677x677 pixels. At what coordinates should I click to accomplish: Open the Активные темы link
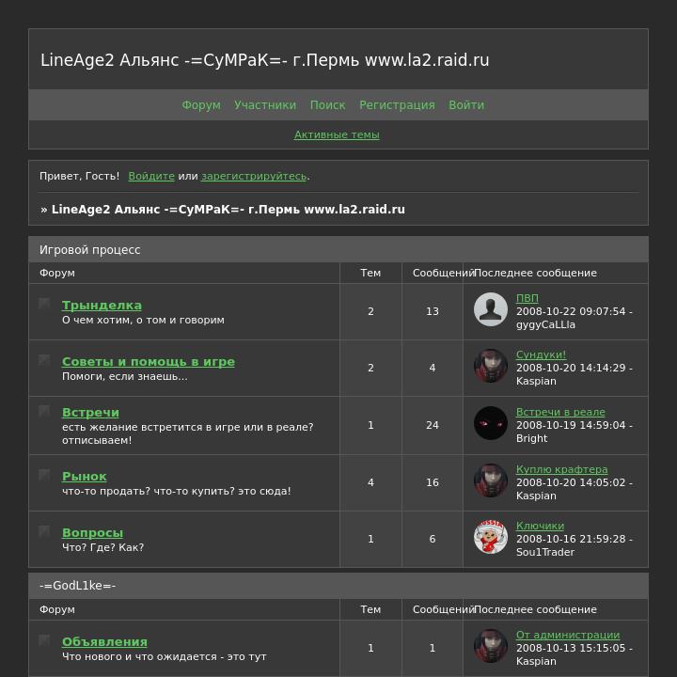click(x=337, y=134)
